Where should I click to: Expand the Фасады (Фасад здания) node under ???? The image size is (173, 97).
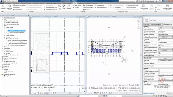(5, 21)
